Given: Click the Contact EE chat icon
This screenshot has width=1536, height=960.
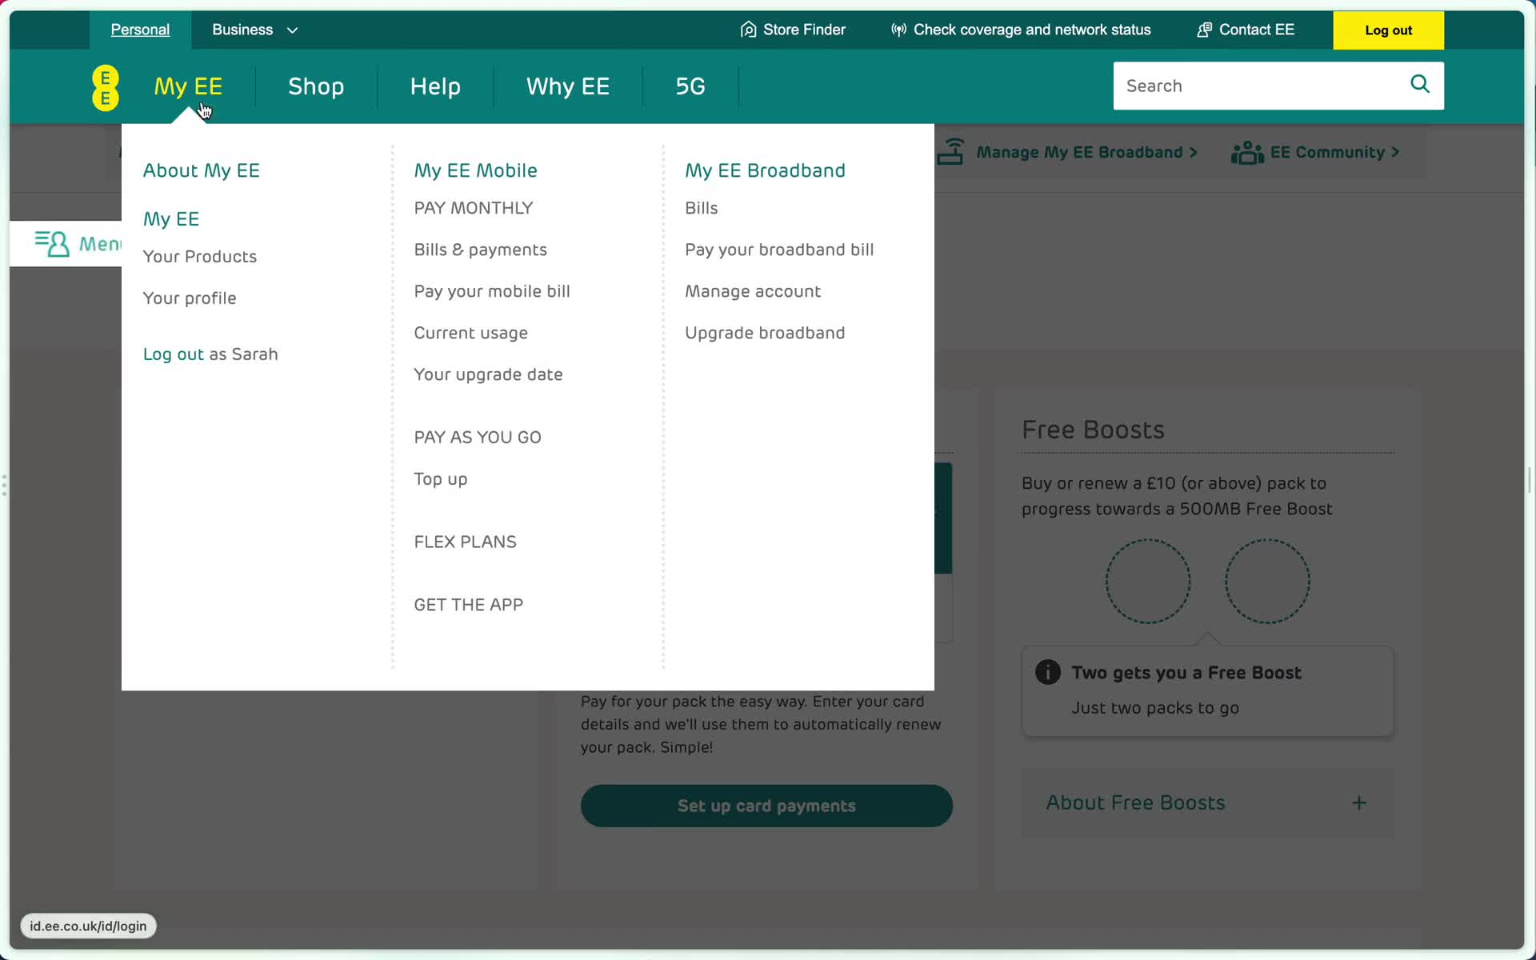Looking at the screenshot, I should (x=1204, y=30).
